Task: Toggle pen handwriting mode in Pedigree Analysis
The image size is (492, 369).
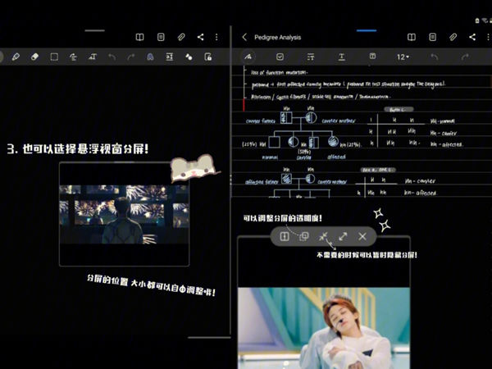Action: tap(248, 57)
